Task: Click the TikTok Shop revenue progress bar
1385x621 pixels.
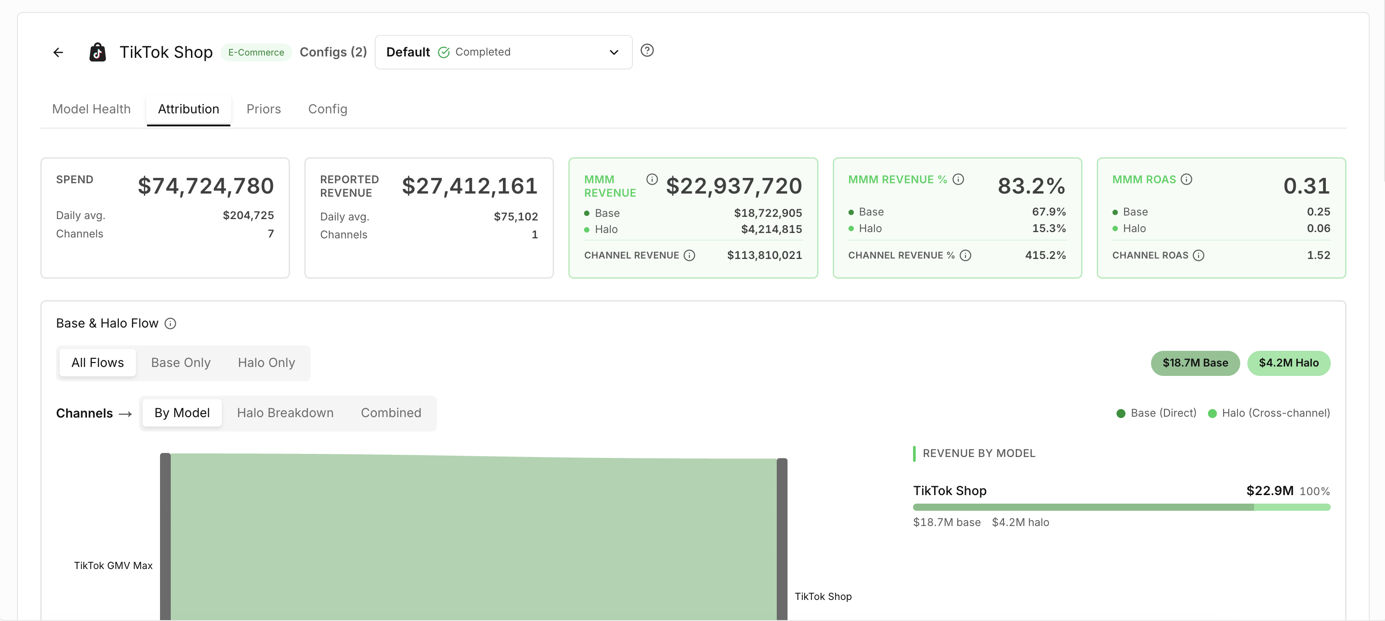Action: [x=1121, y=507]
